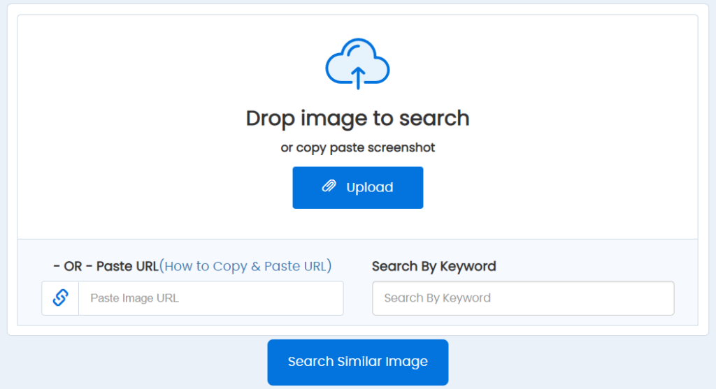Click the 'Drop image to search' heading

(357, 118)
